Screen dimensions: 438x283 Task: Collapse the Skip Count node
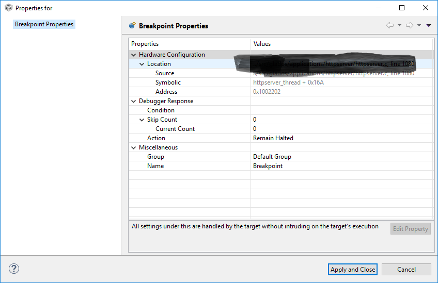click(142, 120)
